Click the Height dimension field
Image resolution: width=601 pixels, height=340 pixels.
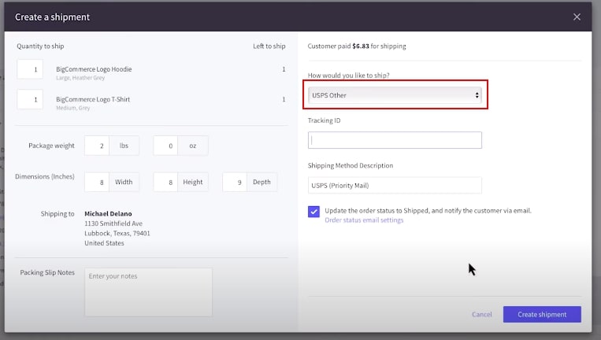coord(165,182)
